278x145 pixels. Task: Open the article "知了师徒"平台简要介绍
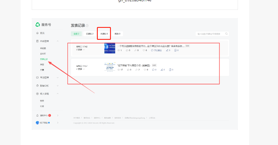[134, 65]
